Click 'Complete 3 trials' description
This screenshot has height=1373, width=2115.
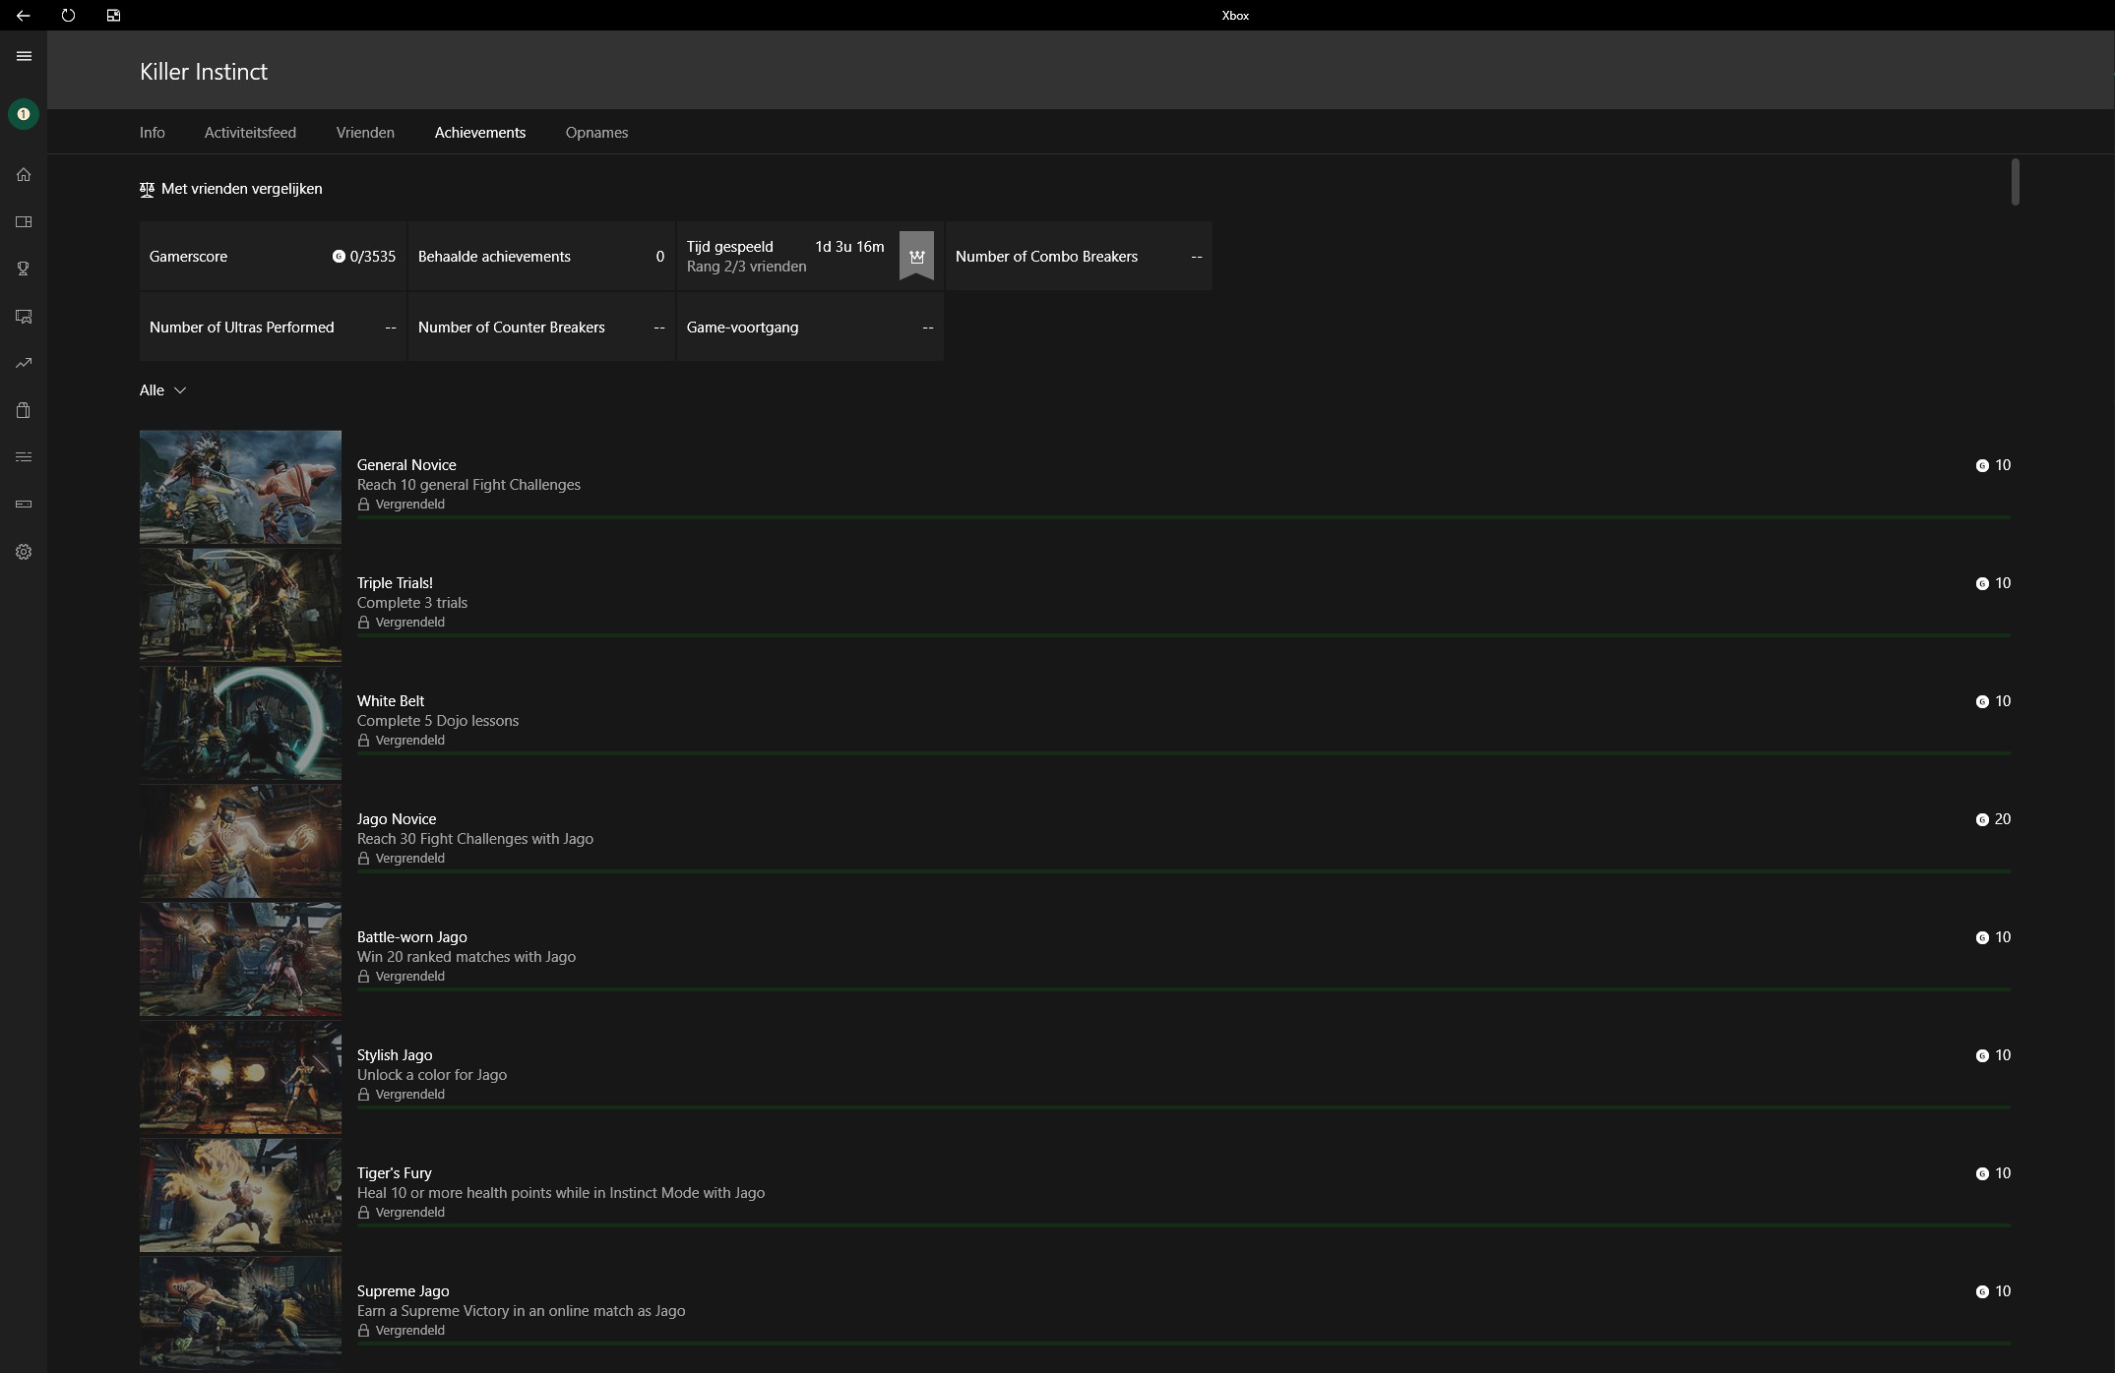(x=411, y=603)
